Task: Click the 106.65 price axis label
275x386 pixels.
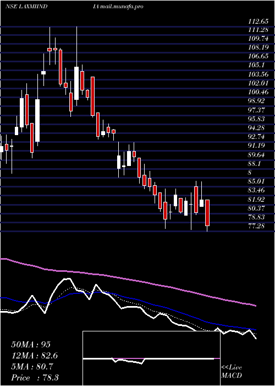Action: point(258,56)
